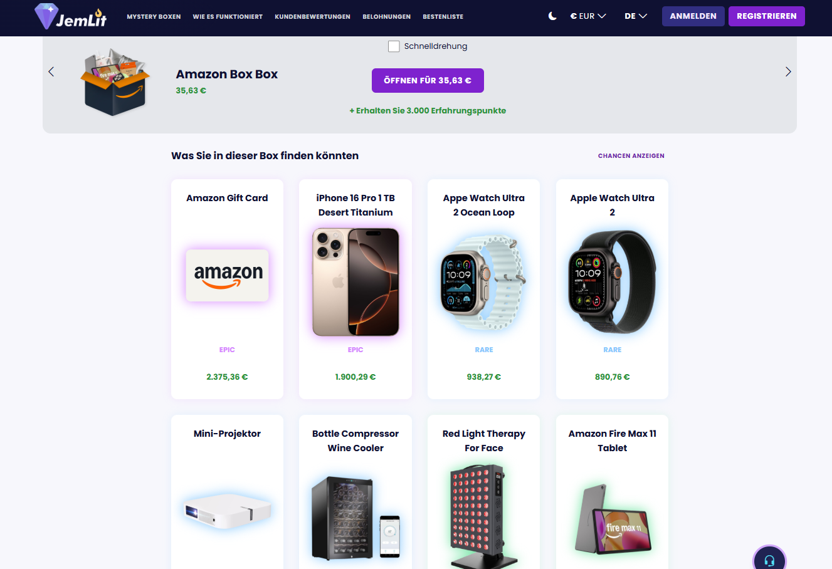
Task: Toggle dark mode moon icon
Action: 552,16
